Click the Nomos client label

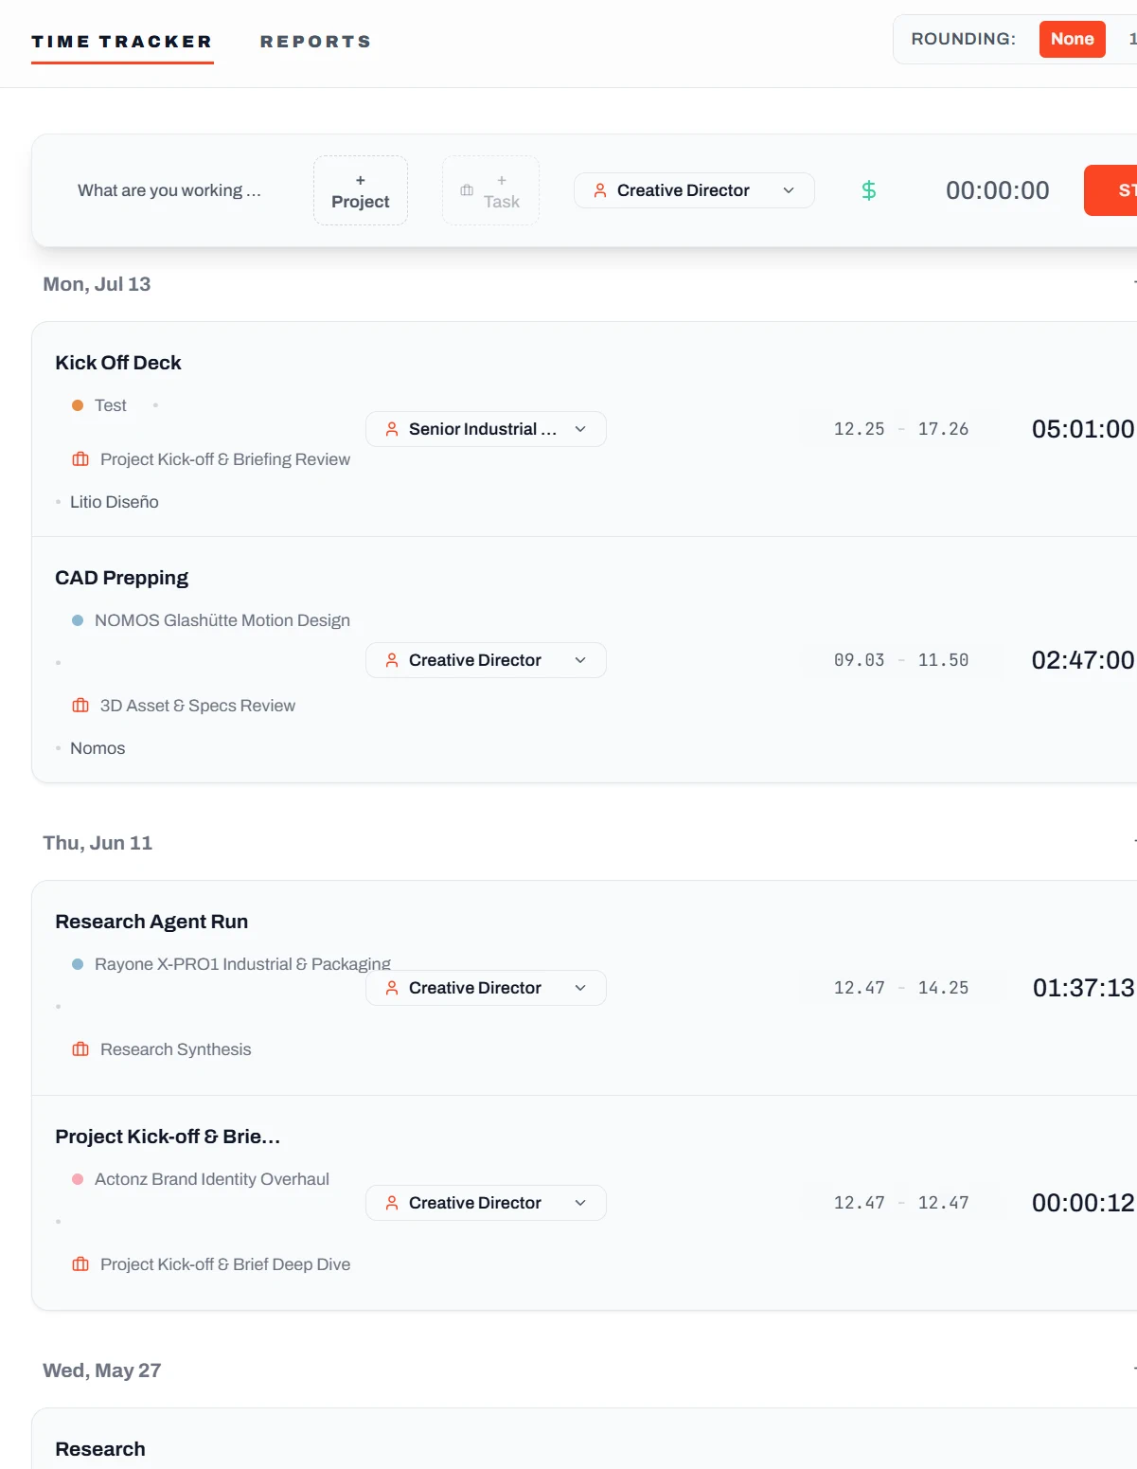(98, 748)
